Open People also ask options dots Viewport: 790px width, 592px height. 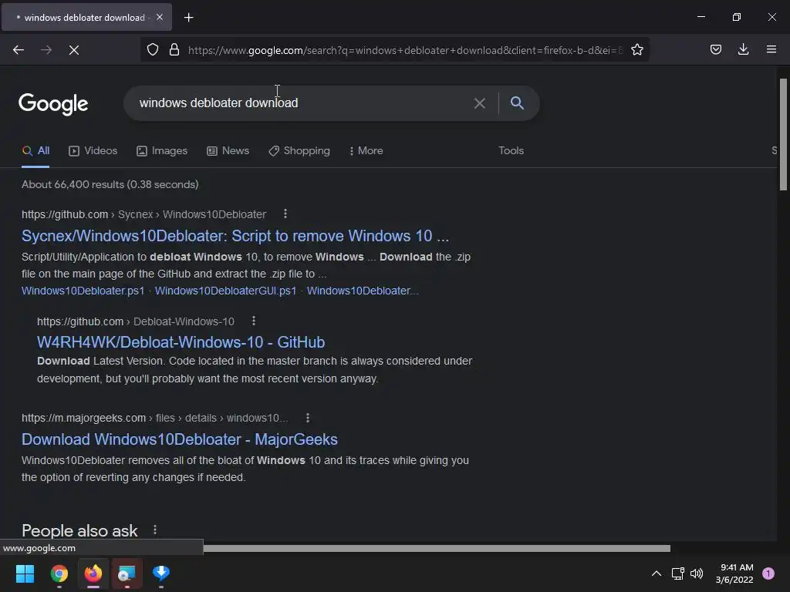[x=155, y=530]
